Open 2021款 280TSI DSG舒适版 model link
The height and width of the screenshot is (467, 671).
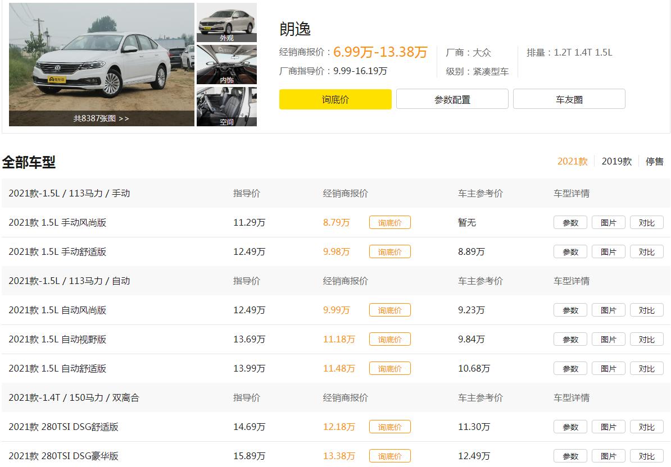(64, 427)
